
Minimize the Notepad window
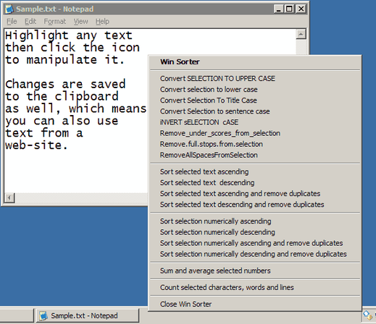(279, 9)
